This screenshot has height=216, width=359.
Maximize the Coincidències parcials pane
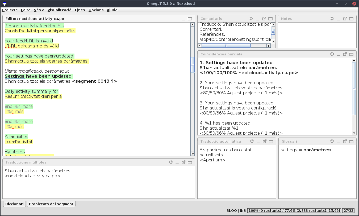click(x=351, y=54)
